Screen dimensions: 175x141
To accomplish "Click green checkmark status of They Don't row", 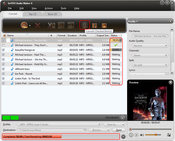I will click(x=116, y=45).
